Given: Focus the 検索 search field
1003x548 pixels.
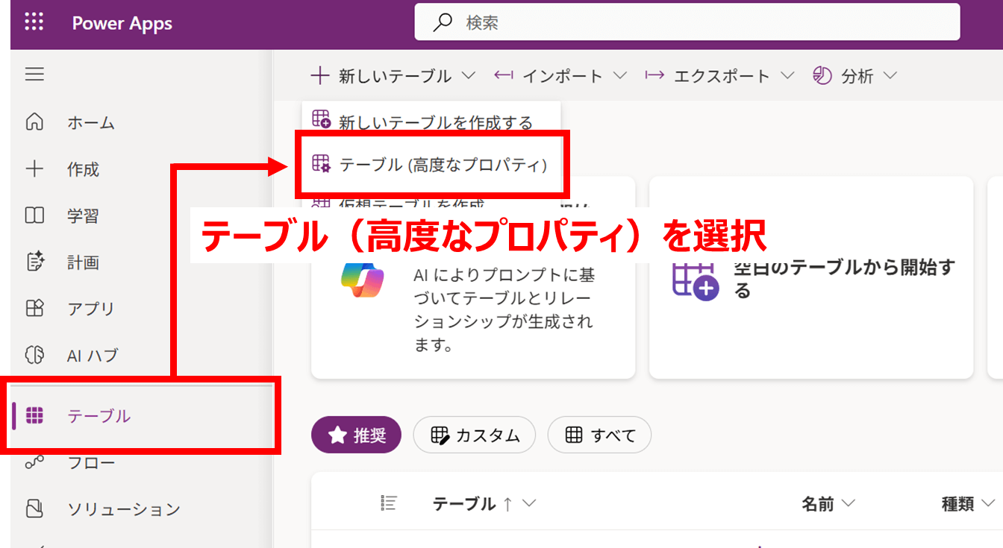Looking at the screenshot, I should click(687, 22).
